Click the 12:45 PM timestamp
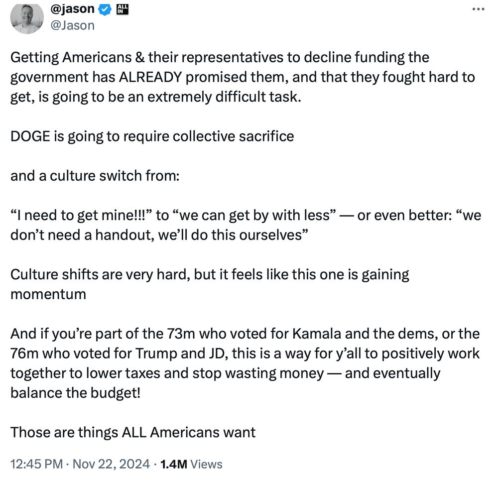 [x=36, y=464]
